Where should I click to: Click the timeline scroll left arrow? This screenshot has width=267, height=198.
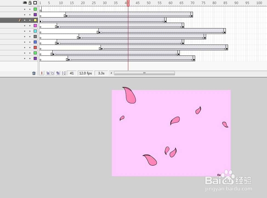(x=111, y=73)
